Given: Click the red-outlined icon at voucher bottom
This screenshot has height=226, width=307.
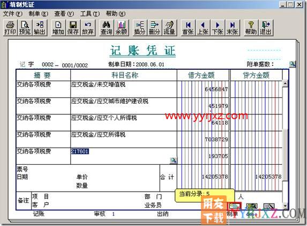Looking at the screenshot, I should point(235,206).
